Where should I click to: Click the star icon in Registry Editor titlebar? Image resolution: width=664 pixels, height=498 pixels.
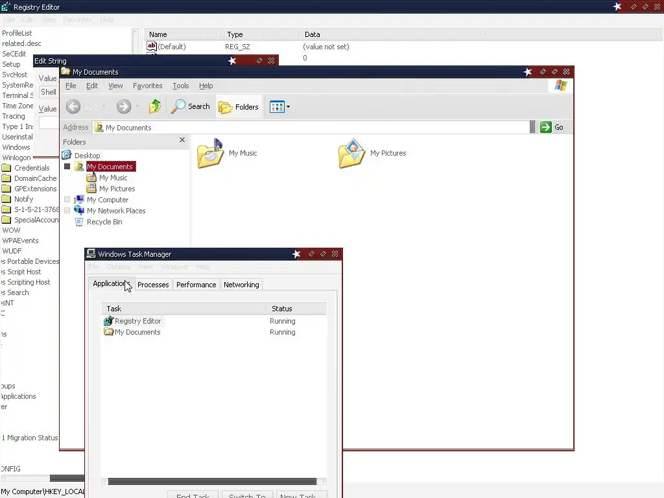[617, 6]
